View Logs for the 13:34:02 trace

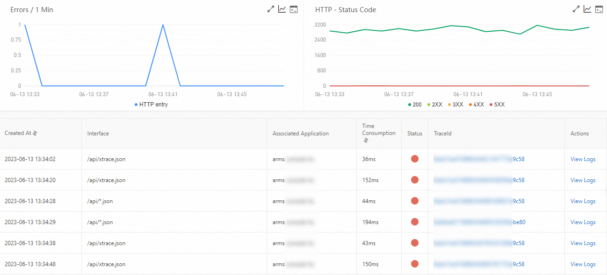[x=583, y=159]
